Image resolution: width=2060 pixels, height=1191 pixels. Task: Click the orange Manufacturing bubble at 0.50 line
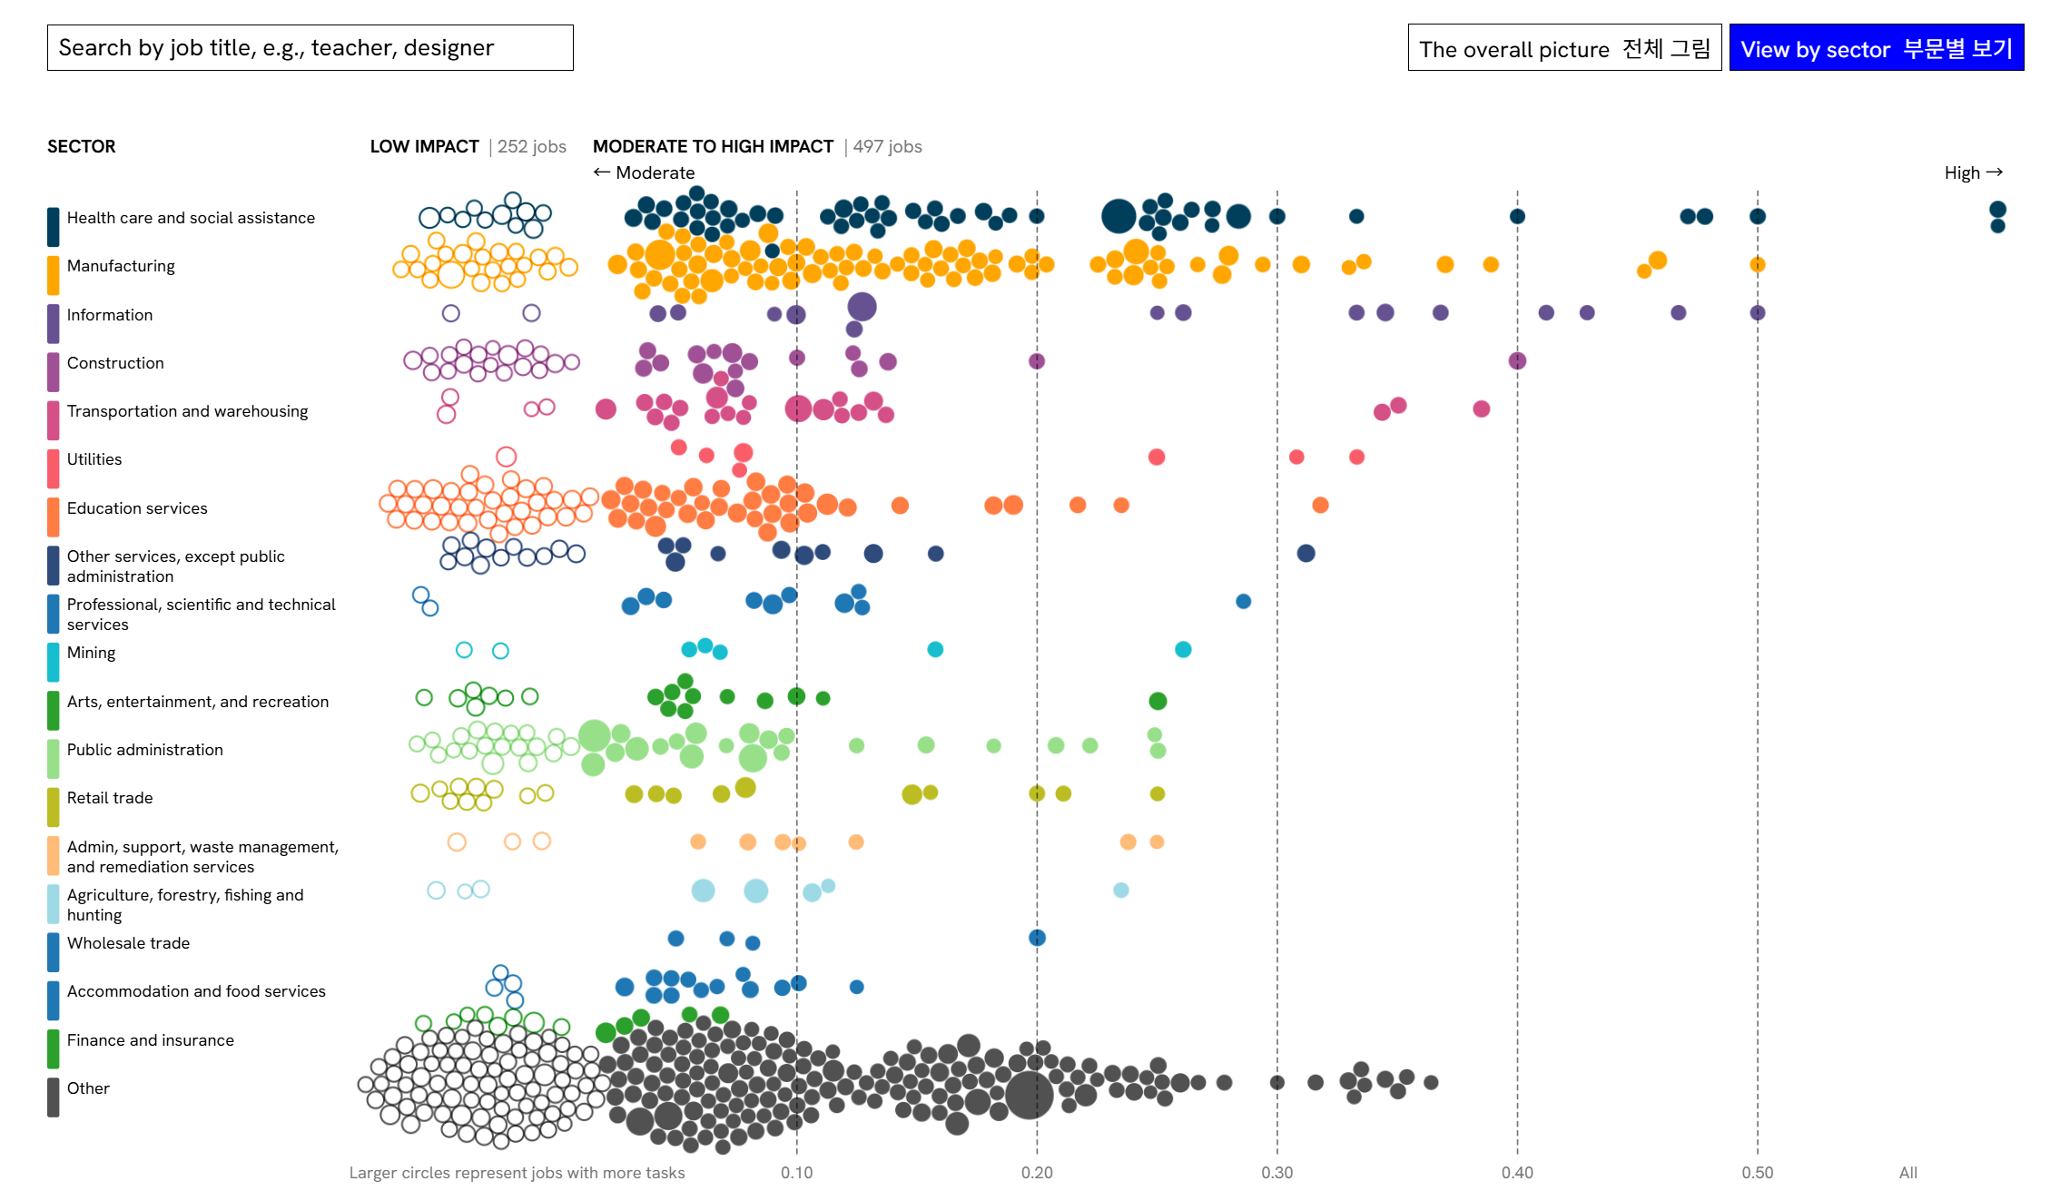pyautogui.click(x=1758, y=264)
